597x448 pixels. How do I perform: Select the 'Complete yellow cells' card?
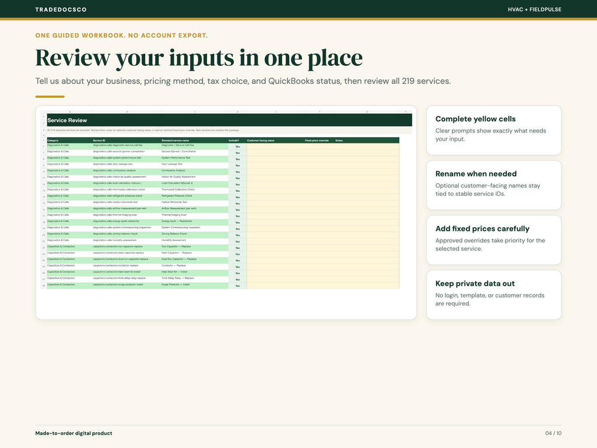[x=494, y=130]
